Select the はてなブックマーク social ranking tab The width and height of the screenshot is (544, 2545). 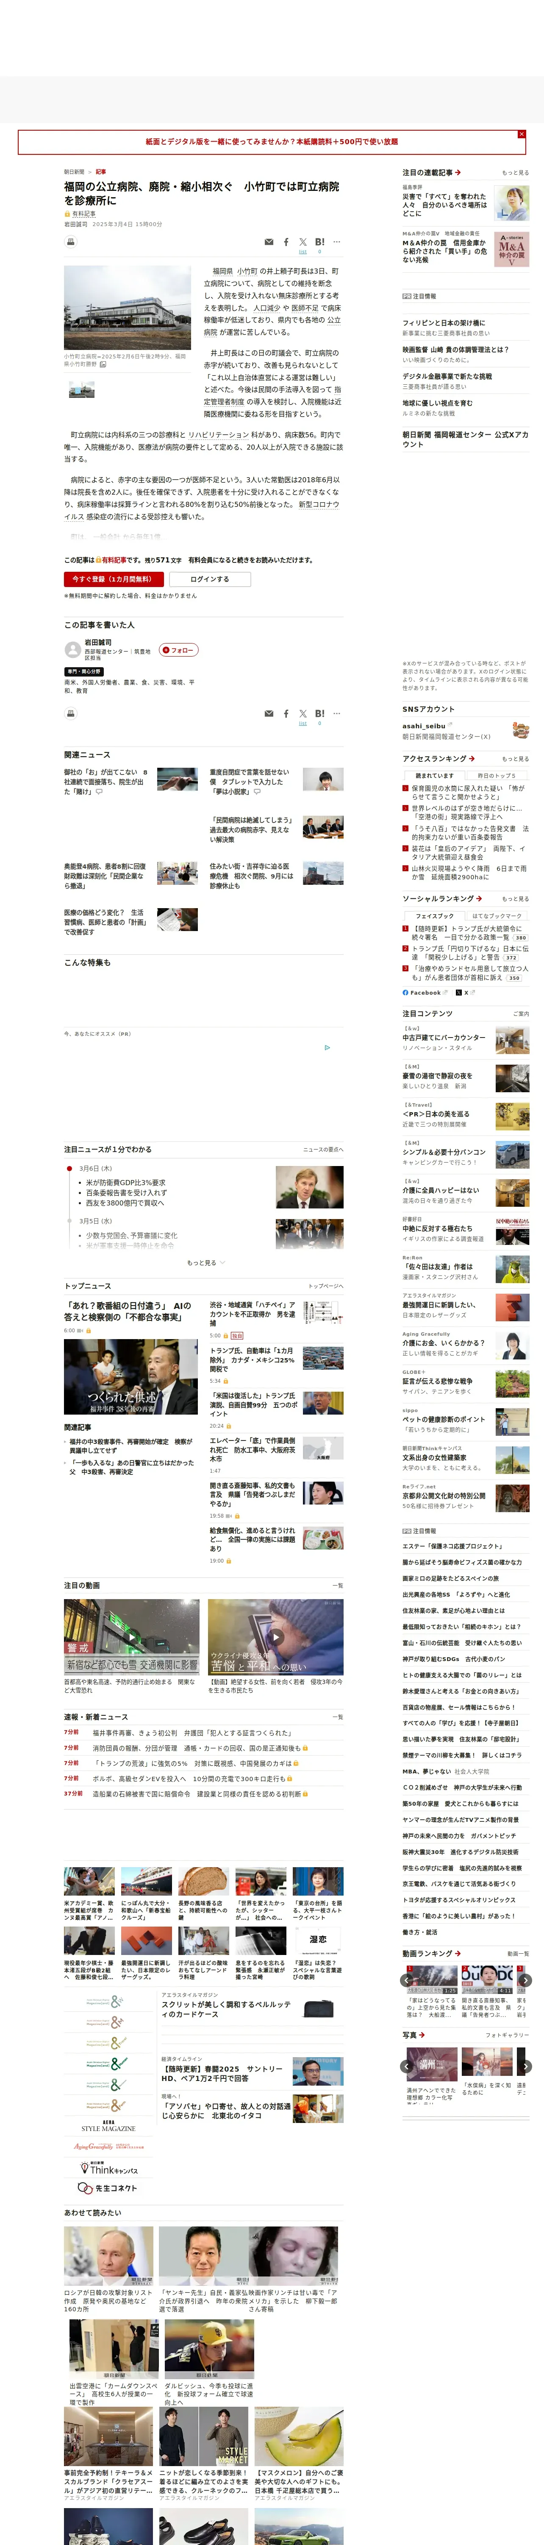pos(497,916)
